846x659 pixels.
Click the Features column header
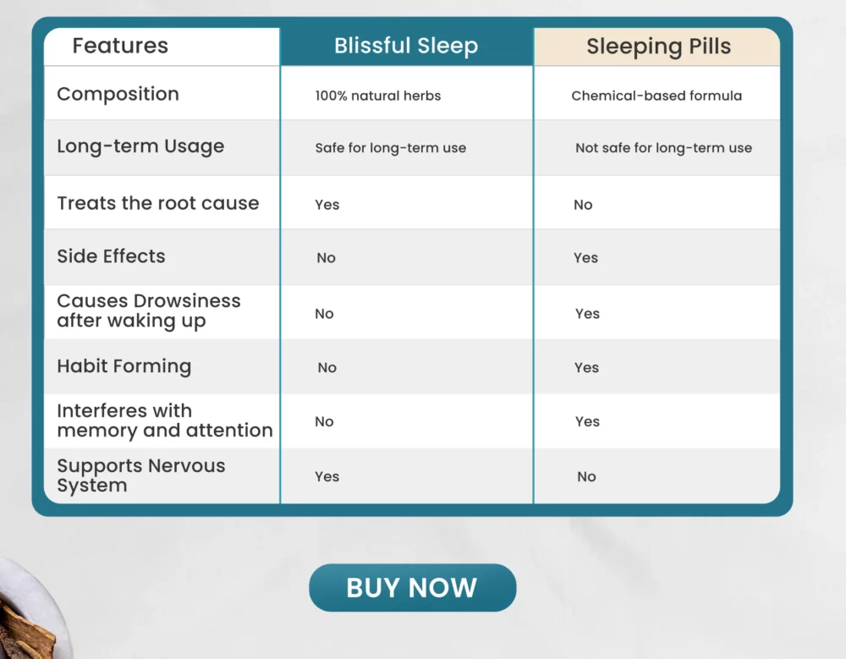coord(120,46)
